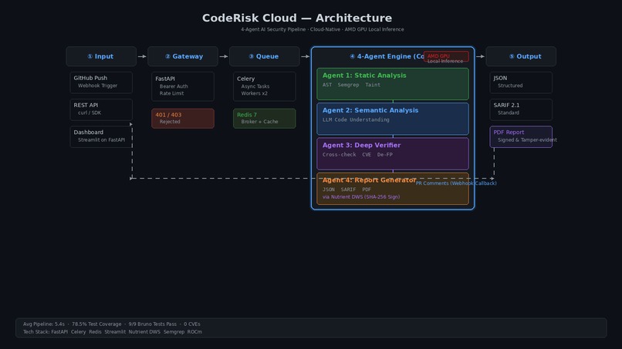
Task: Click the Input stage header box
Action: [x=101, y=56]
